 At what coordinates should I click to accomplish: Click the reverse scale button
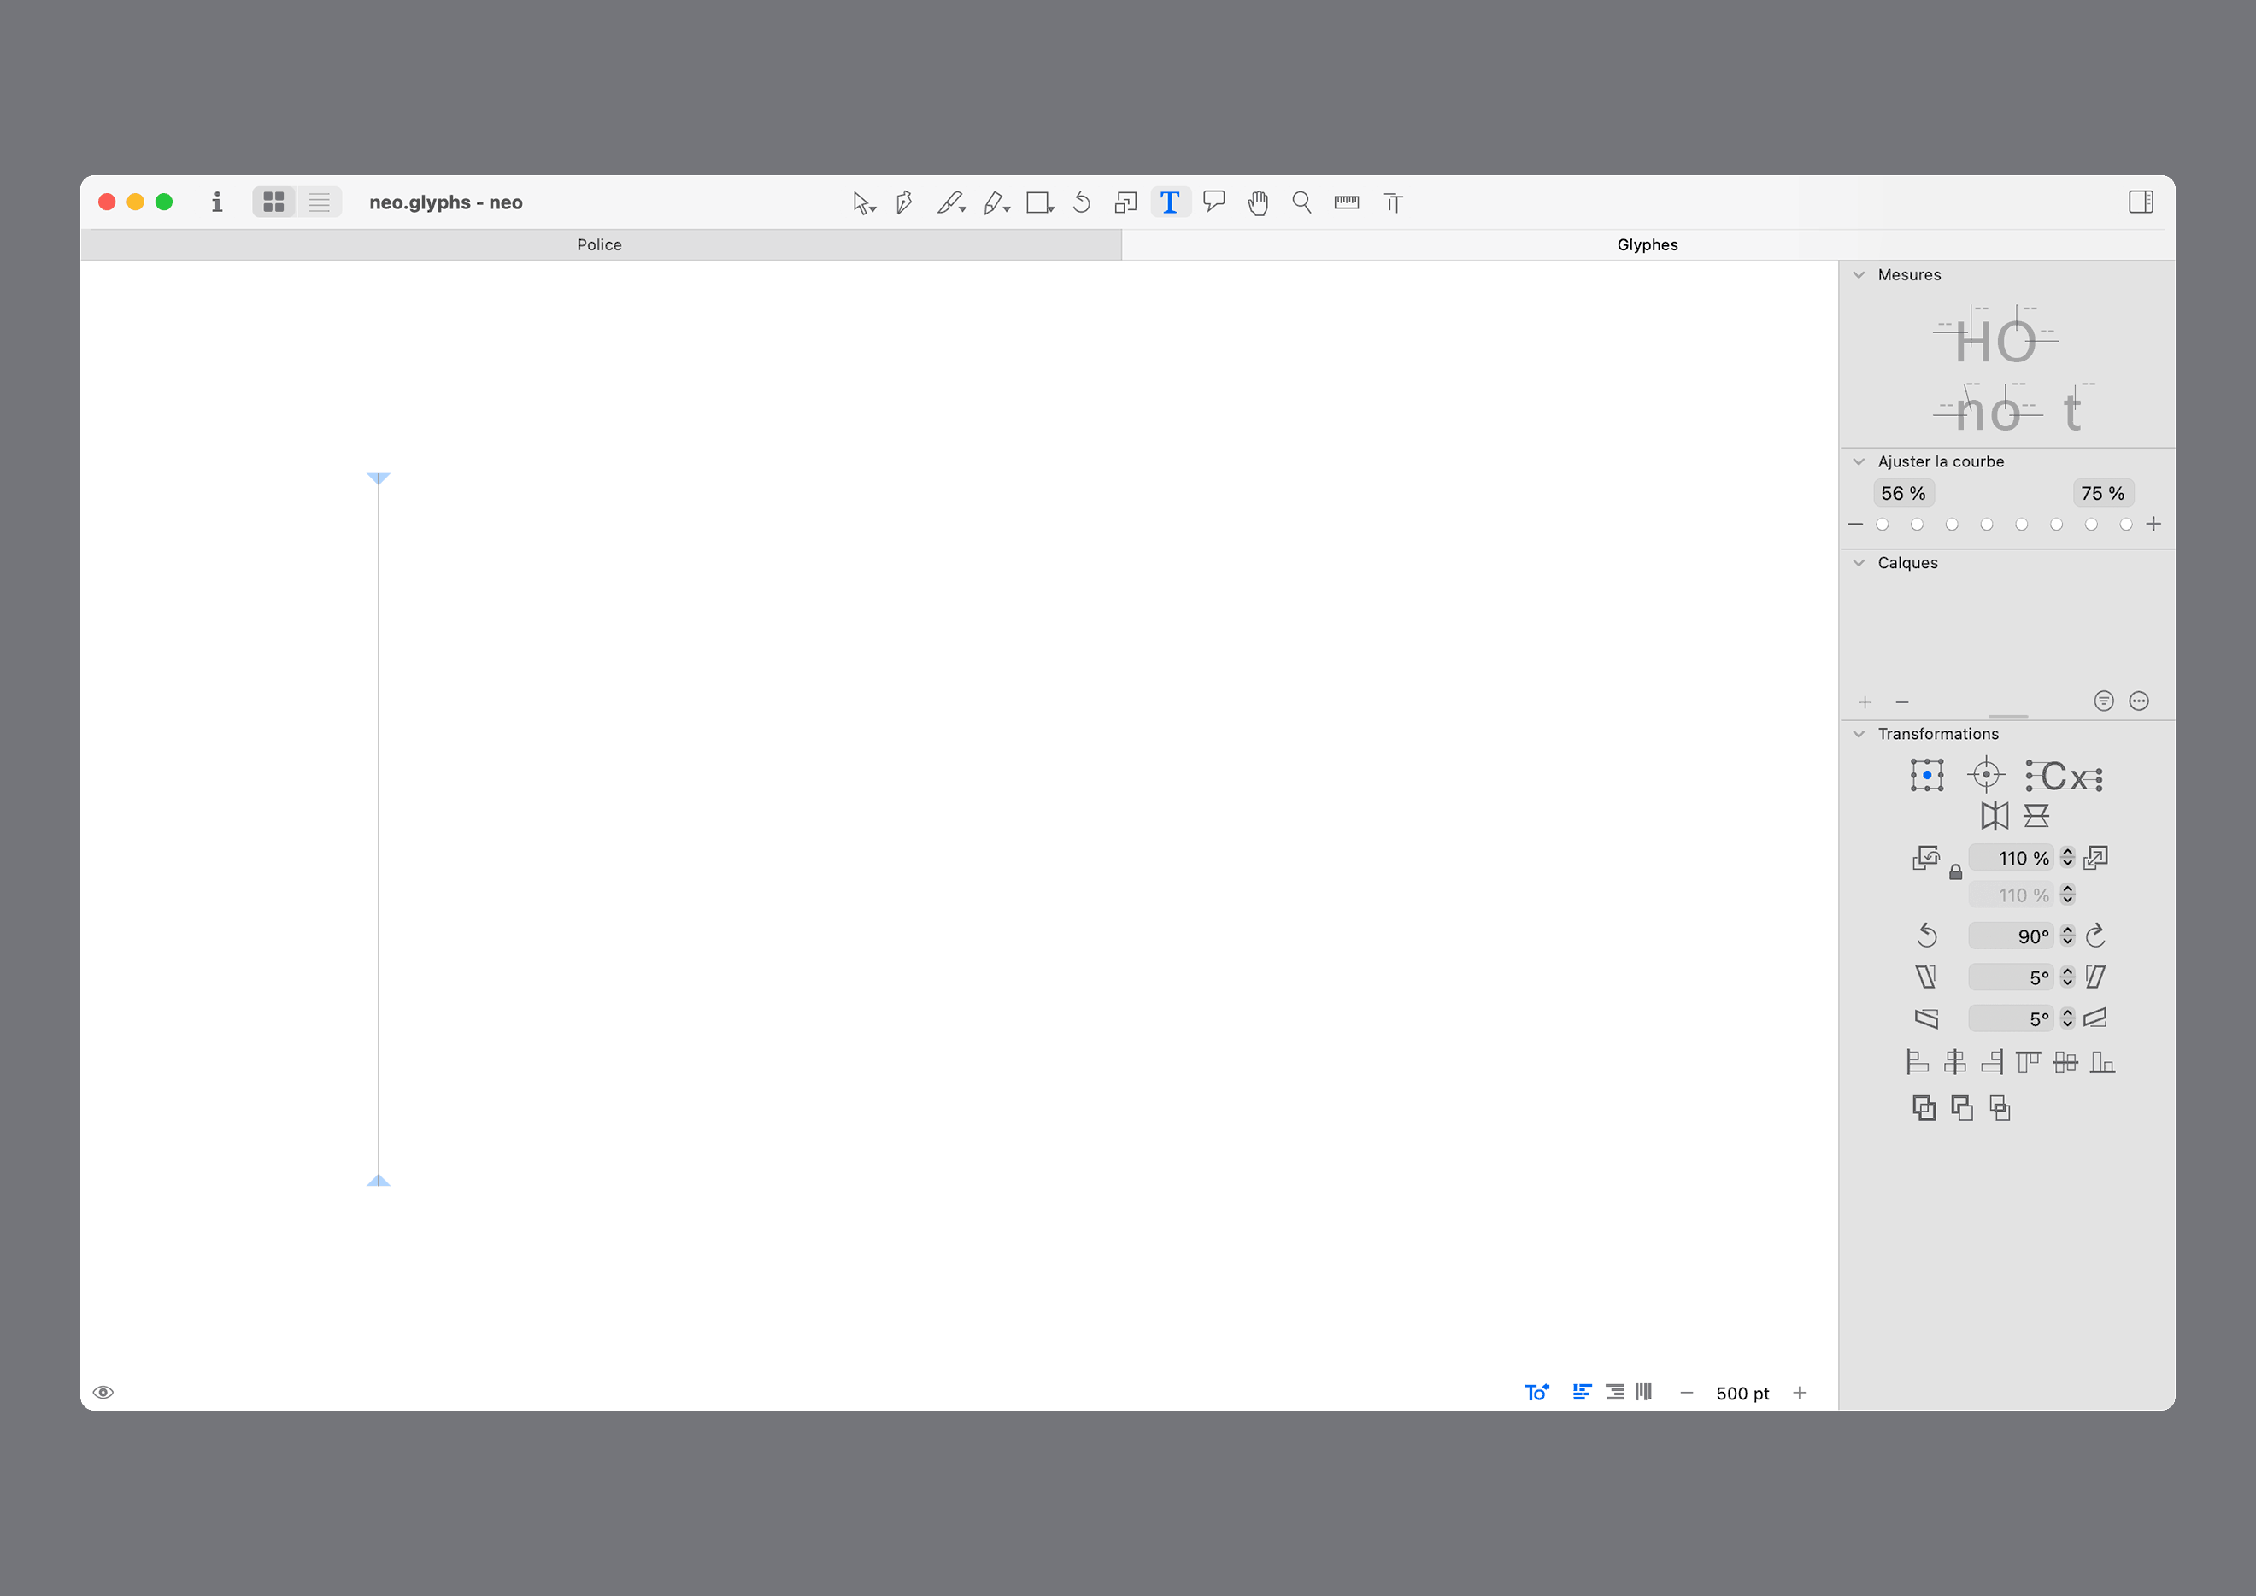coord(1925,858)
